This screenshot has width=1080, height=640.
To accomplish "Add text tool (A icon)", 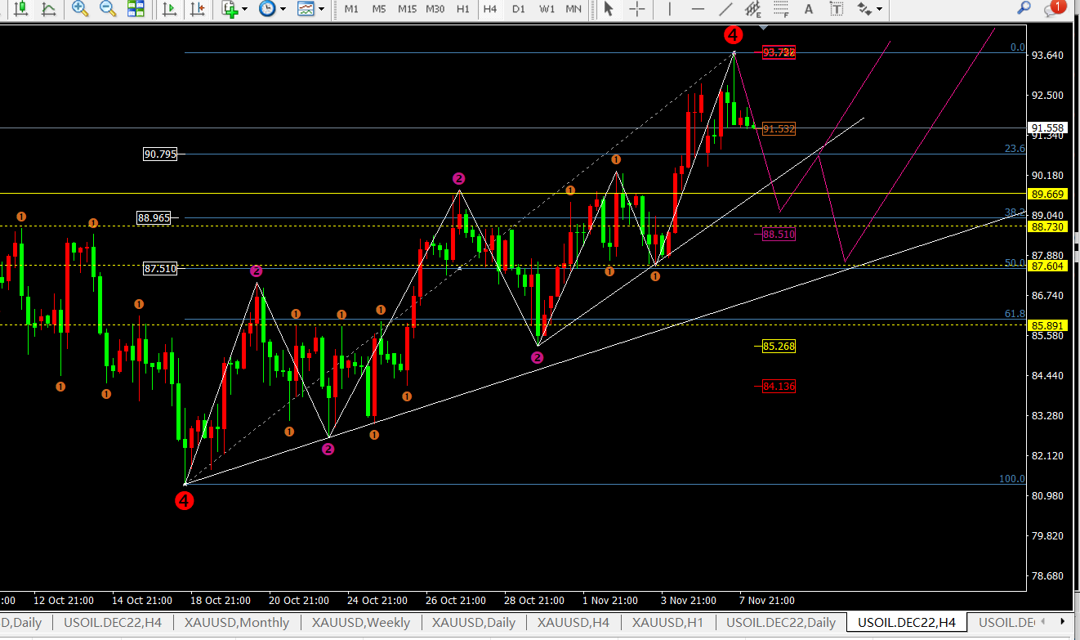I will [x=809, y=9].
